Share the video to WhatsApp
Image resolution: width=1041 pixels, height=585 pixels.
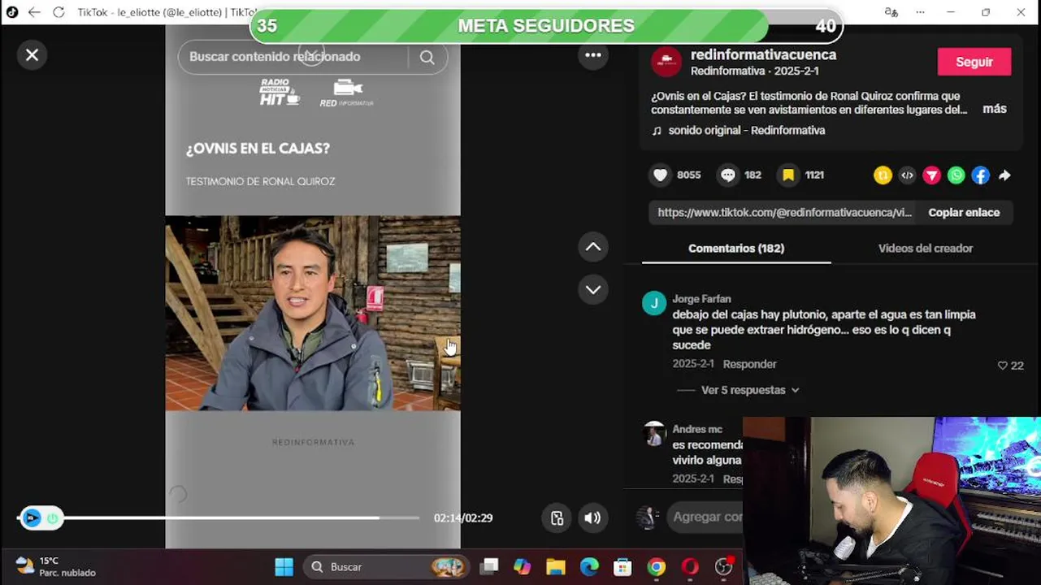[956, 175]
